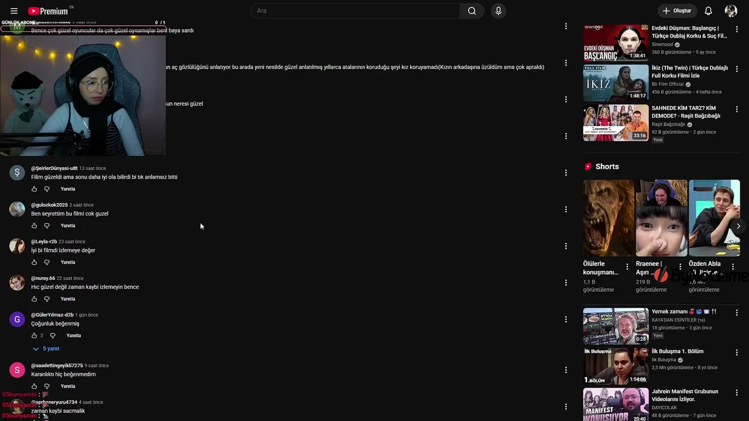Dislike the comment by @GülerYılmaz-d2b
This screenshot has height=421, width=749.
point(53,336)
